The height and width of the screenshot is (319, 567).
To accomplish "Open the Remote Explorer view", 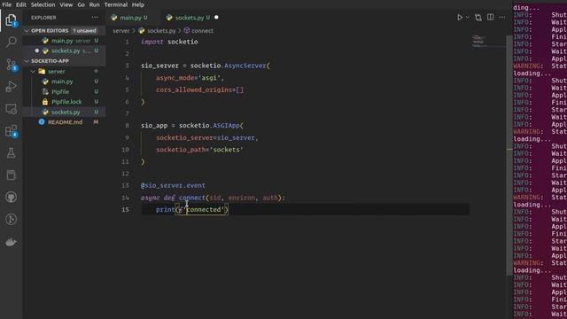I will click(x=12, y=109).
